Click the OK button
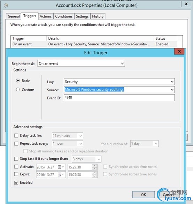193x204 pixels. pos(144,195)
